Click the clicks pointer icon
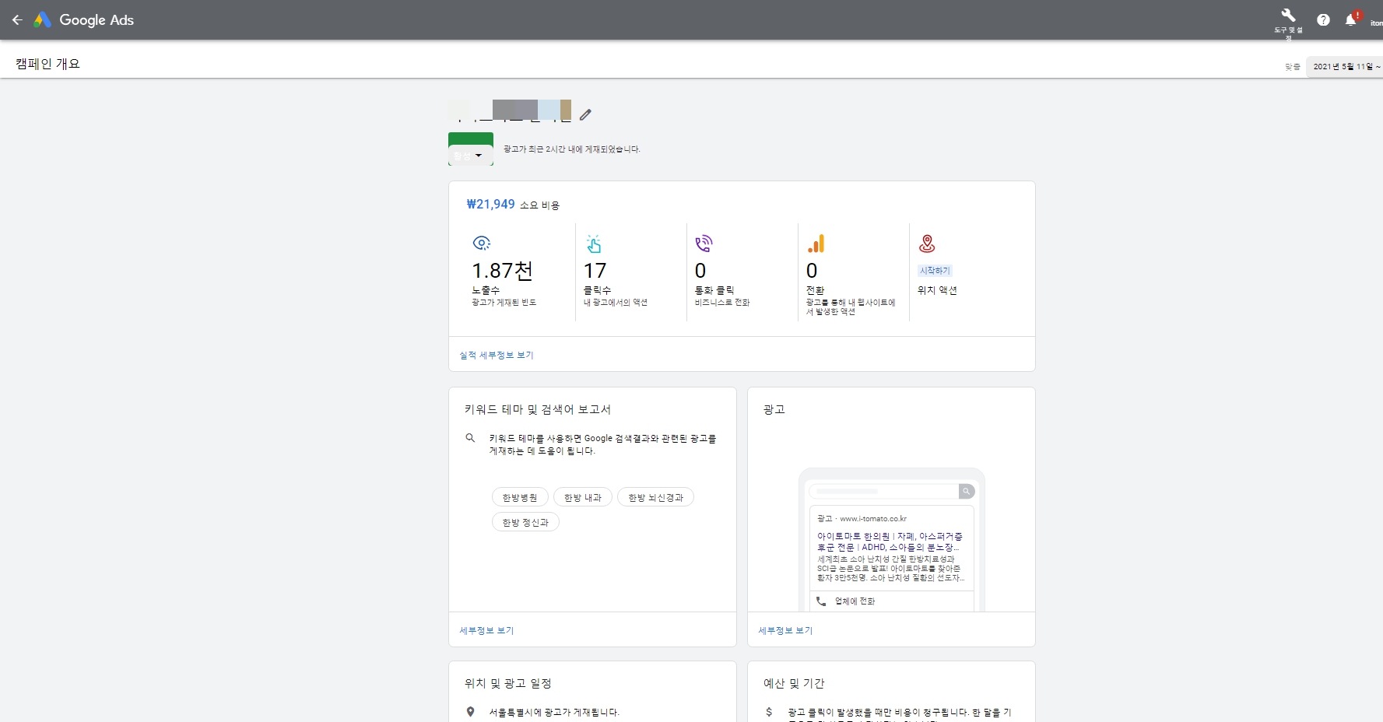Viewport: 1383px width, 722px height. click(594, 244)
